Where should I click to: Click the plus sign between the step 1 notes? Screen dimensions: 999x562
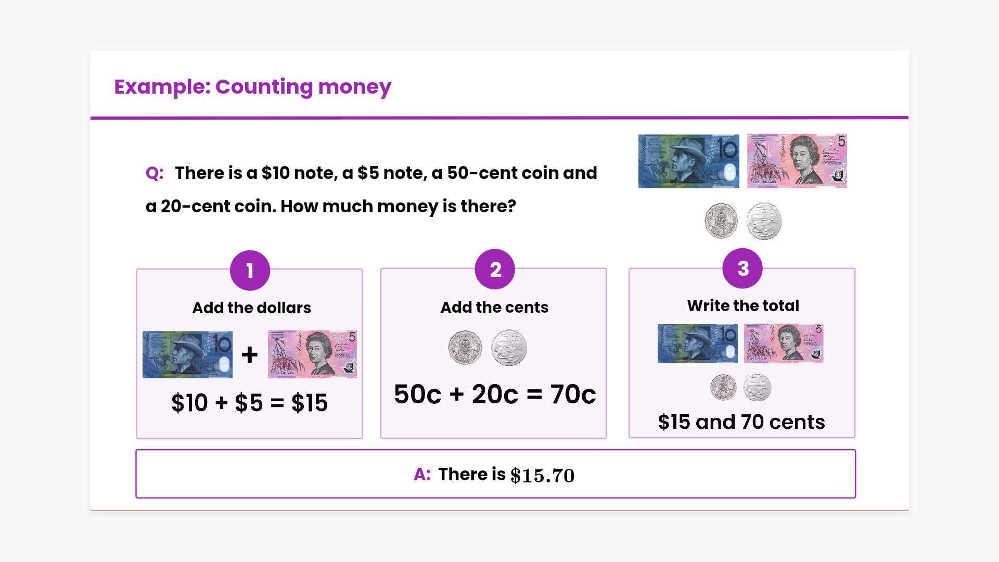coord(250,355)
